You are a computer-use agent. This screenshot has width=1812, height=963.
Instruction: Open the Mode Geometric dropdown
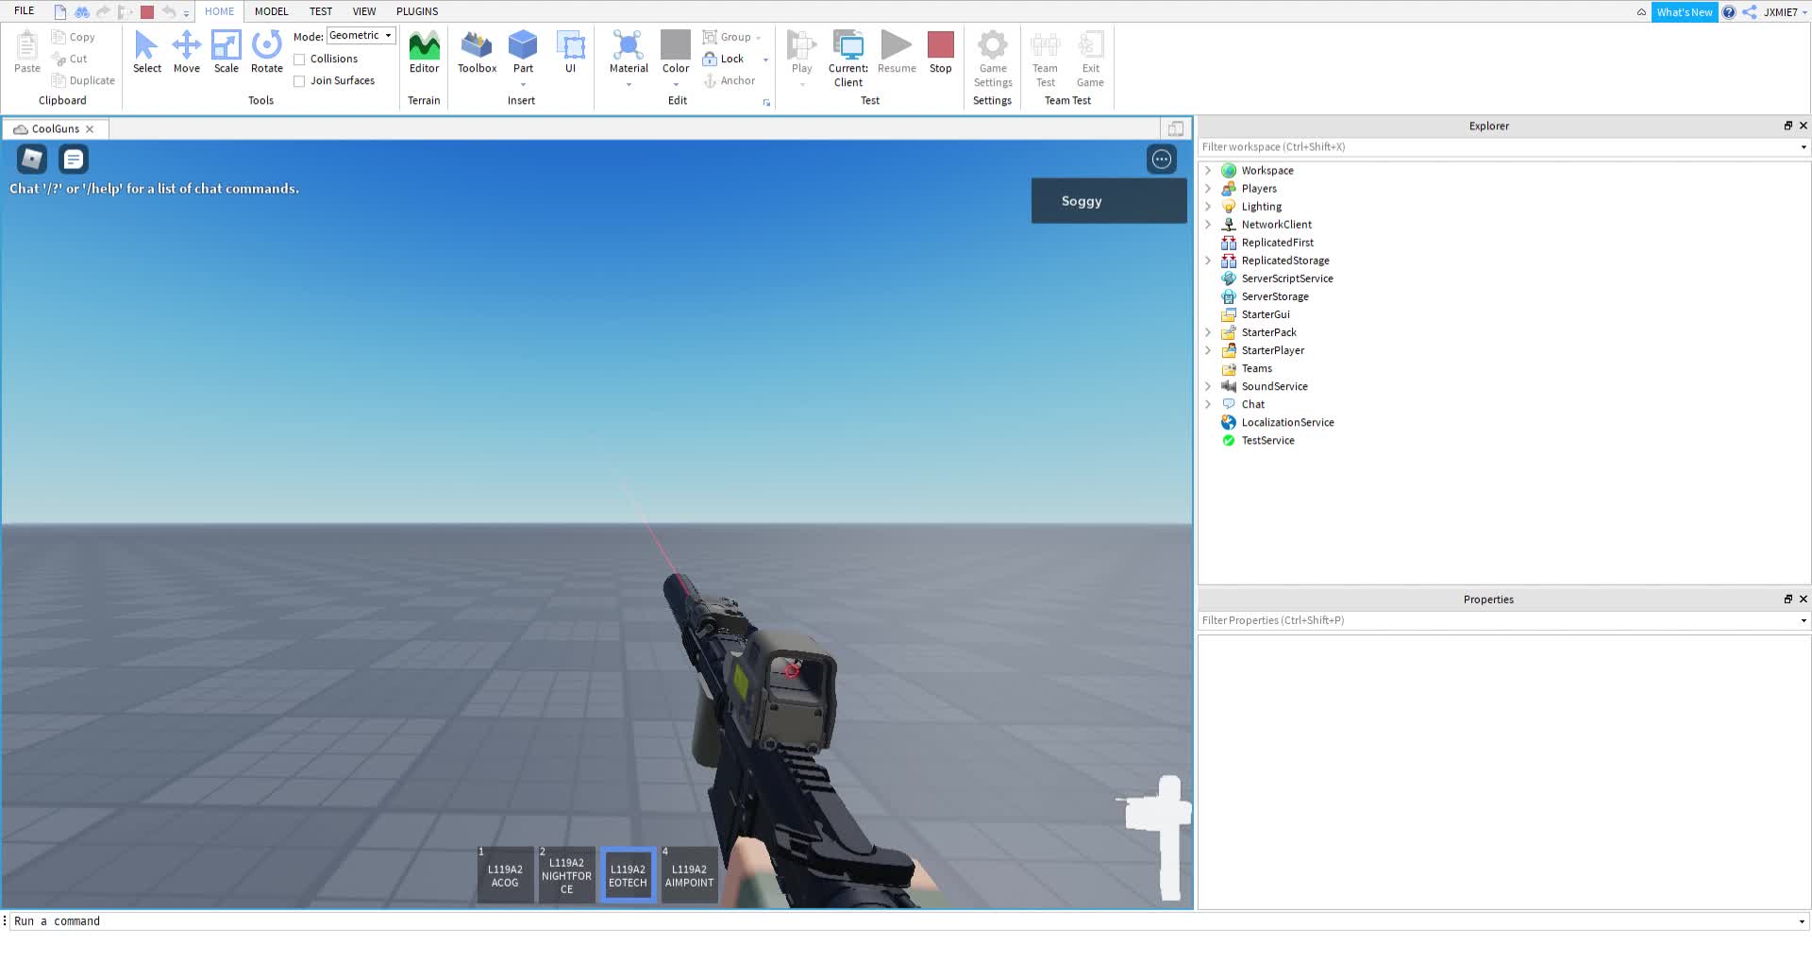(x=361, y=36)
